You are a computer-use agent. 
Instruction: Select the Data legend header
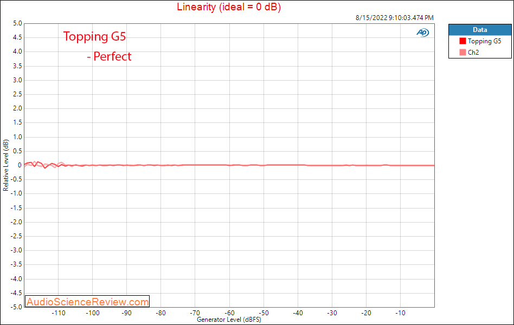480,30
